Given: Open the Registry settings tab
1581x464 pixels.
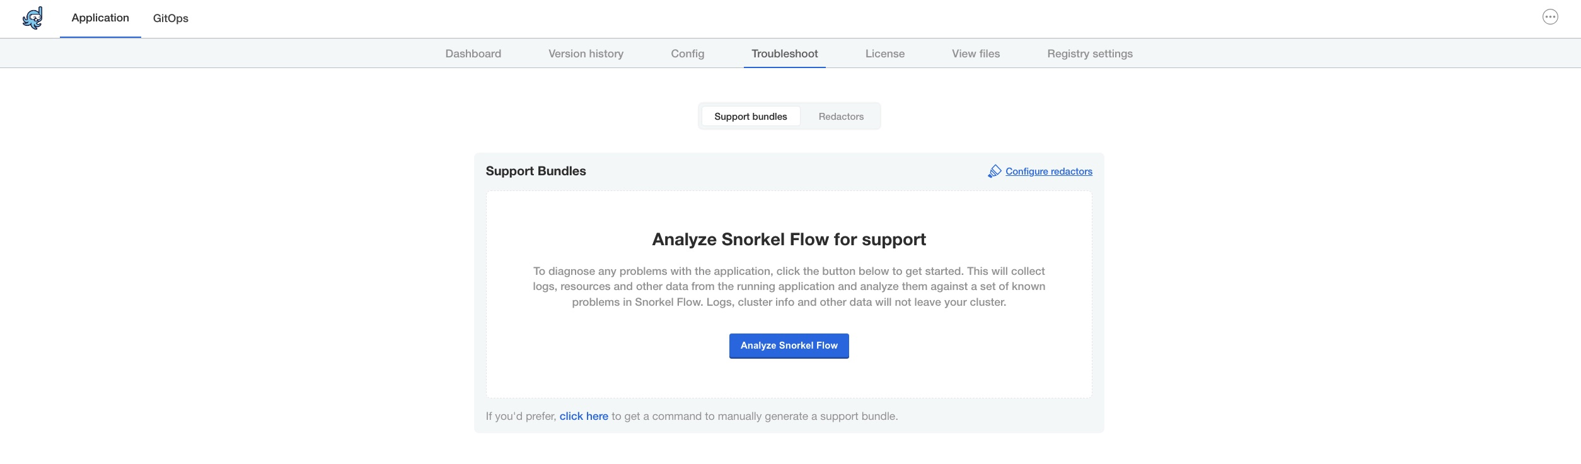Looking at the screenshot, I should point(1090,54).
